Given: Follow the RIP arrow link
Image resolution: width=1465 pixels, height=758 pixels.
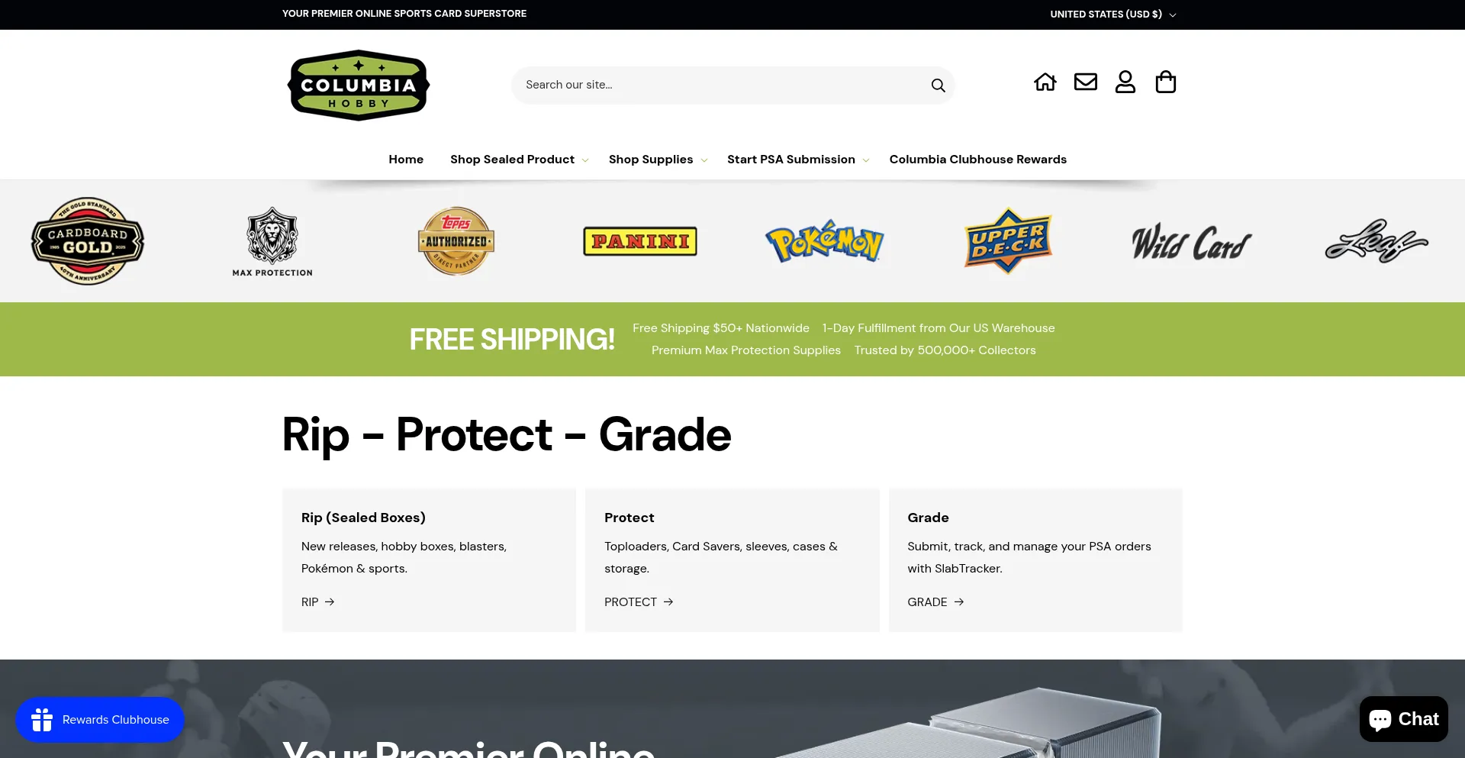Looking at the screenshot, I should tap(318, 602).
